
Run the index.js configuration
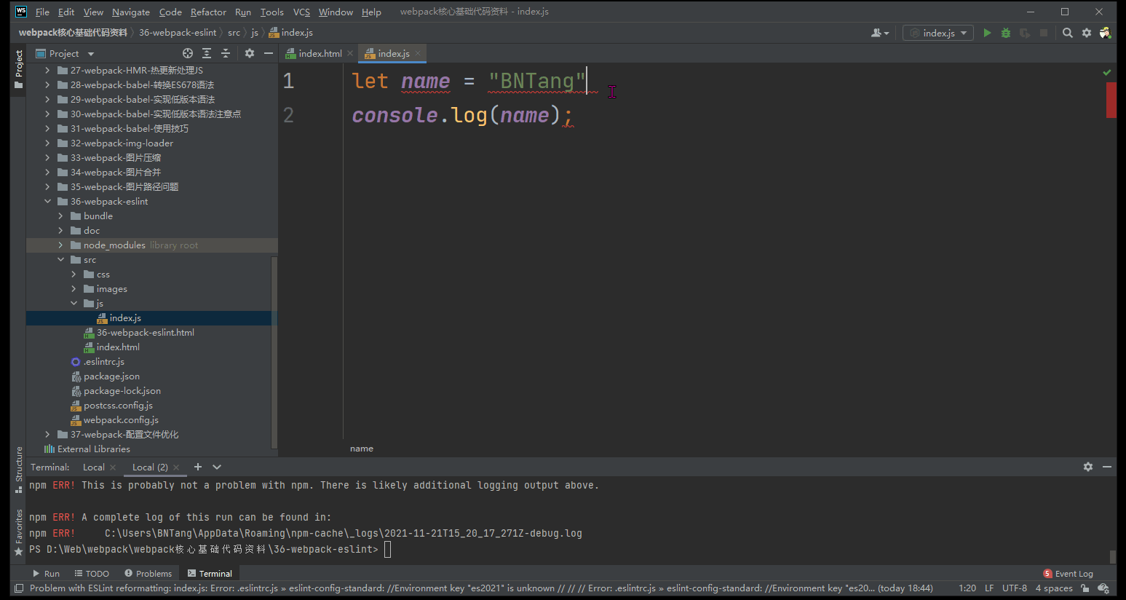(x=987, y=33)
